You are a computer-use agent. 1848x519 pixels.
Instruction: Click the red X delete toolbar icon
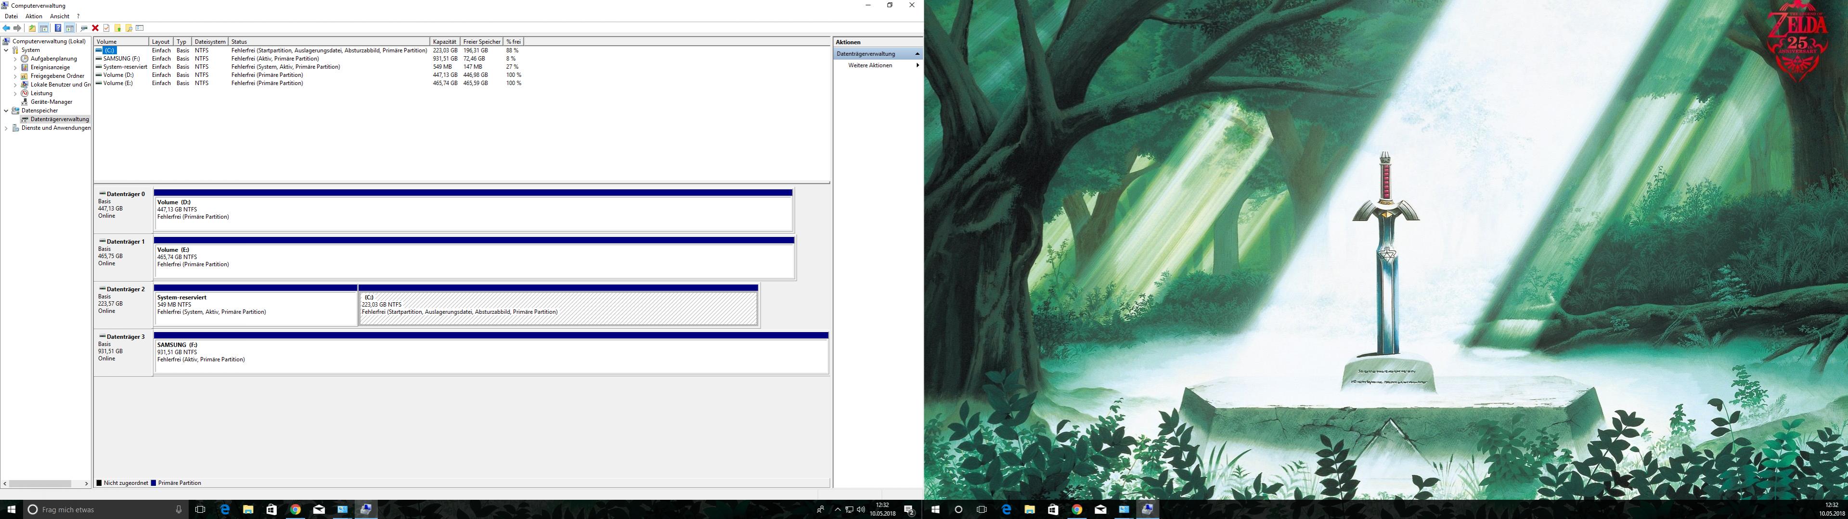(95, 29)
